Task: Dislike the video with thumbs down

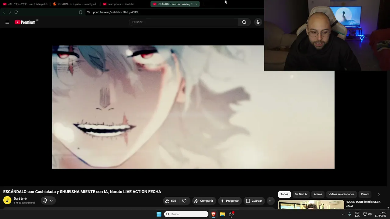Action: (x=184, y=201)
